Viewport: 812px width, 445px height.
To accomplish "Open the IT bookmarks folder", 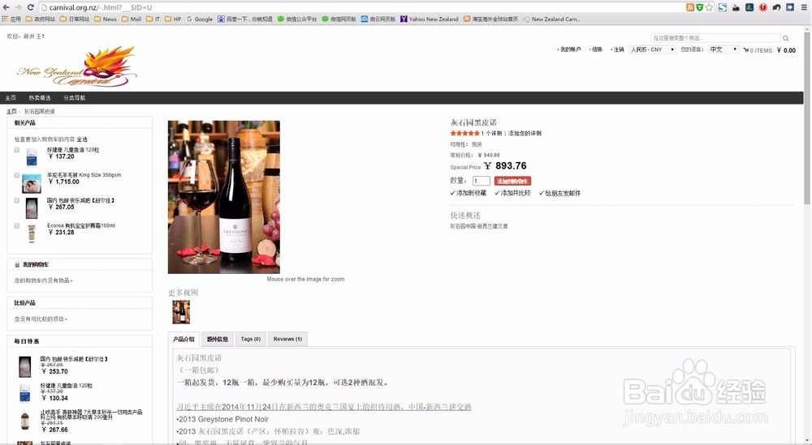I will 153,19.
